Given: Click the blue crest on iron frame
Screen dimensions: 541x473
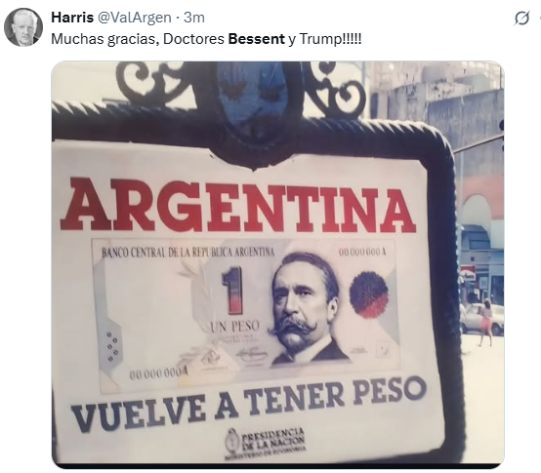Looking at the screenshot, I should pyautogui.click(x=254, y=98).
